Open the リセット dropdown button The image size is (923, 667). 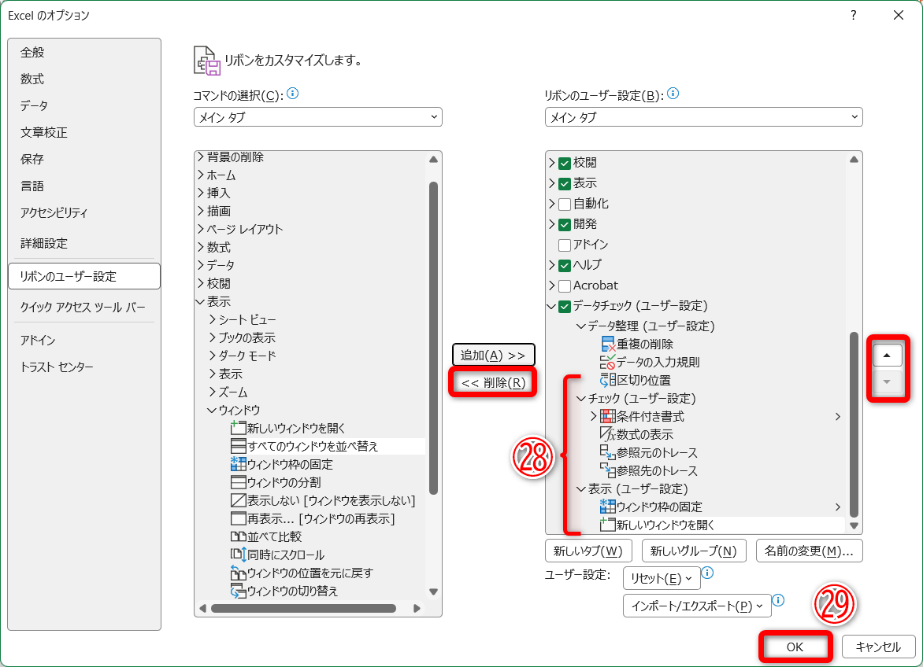point(662,578)
